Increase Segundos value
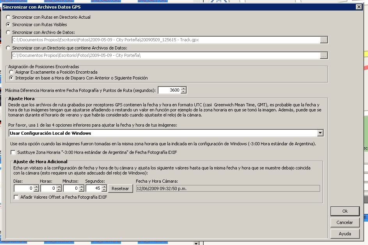Screen dimensions: 368x245 coord(104,187)
